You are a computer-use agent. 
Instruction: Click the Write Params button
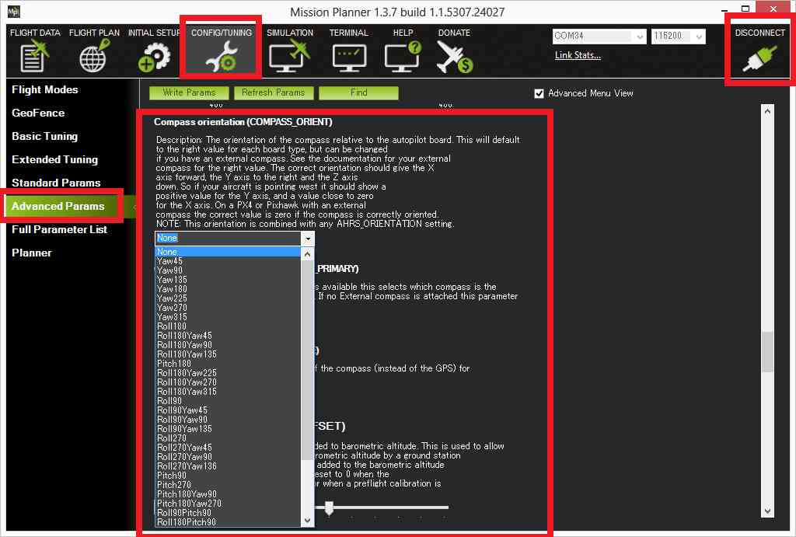click(189, 92)
